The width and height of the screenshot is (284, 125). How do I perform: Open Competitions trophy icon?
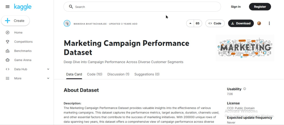pyautogui.click(x=8, y=42)
